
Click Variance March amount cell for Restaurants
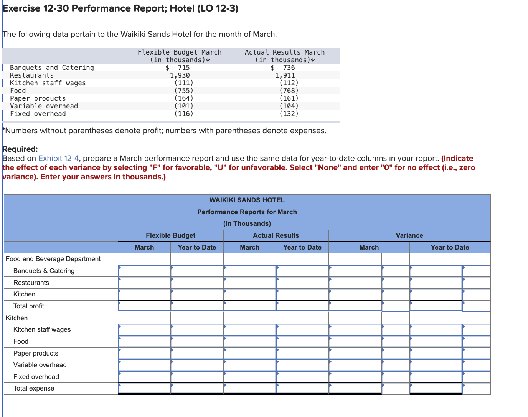coord(355,283)
